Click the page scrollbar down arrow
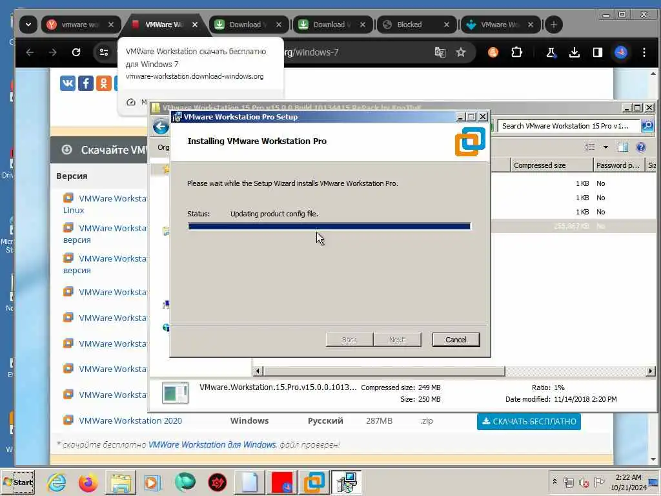Viewport: 661px width, 496px height. point(653,459)
